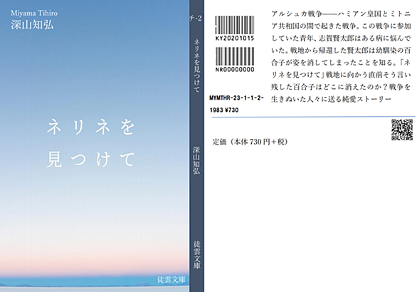Click synopsis line starting ア共和国の間で
The image size is (417, 292).
(341, 26)
